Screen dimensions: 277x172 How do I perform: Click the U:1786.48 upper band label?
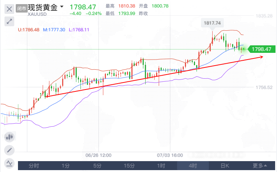point(28,29)
